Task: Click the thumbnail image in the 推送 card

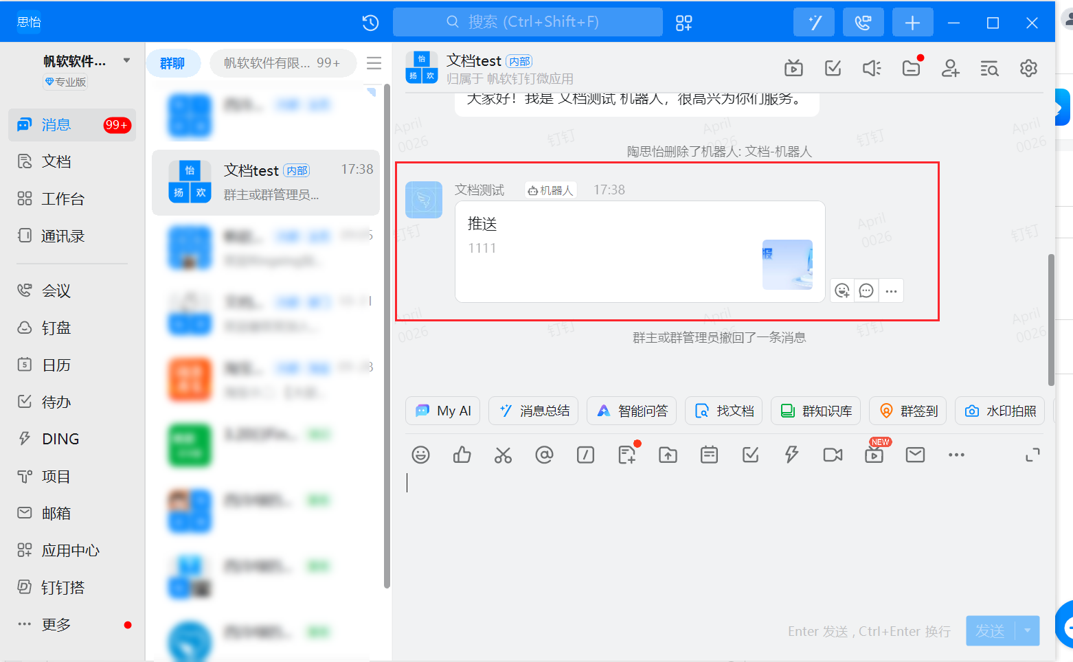Action: tap(787, 264)
